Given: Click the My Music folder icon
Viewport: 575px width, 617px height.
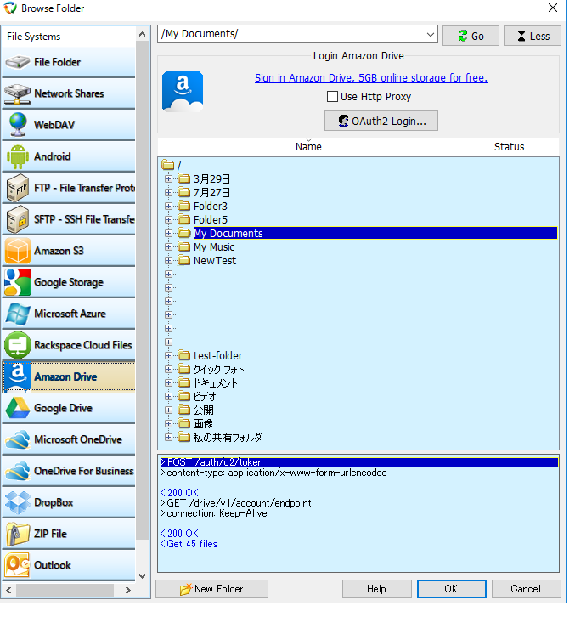Looking at the screenshot, I should (x=183, y=246).
